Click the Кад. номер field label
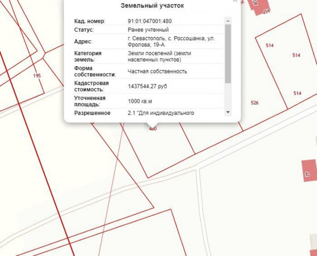Image resolution: width=317 pixels, height=256 pixels. [x=90, y=21]
